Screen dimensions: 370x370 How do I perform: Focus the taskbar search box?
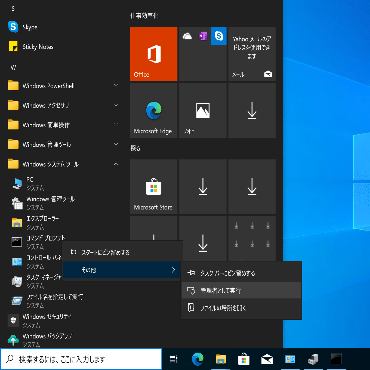81,359
